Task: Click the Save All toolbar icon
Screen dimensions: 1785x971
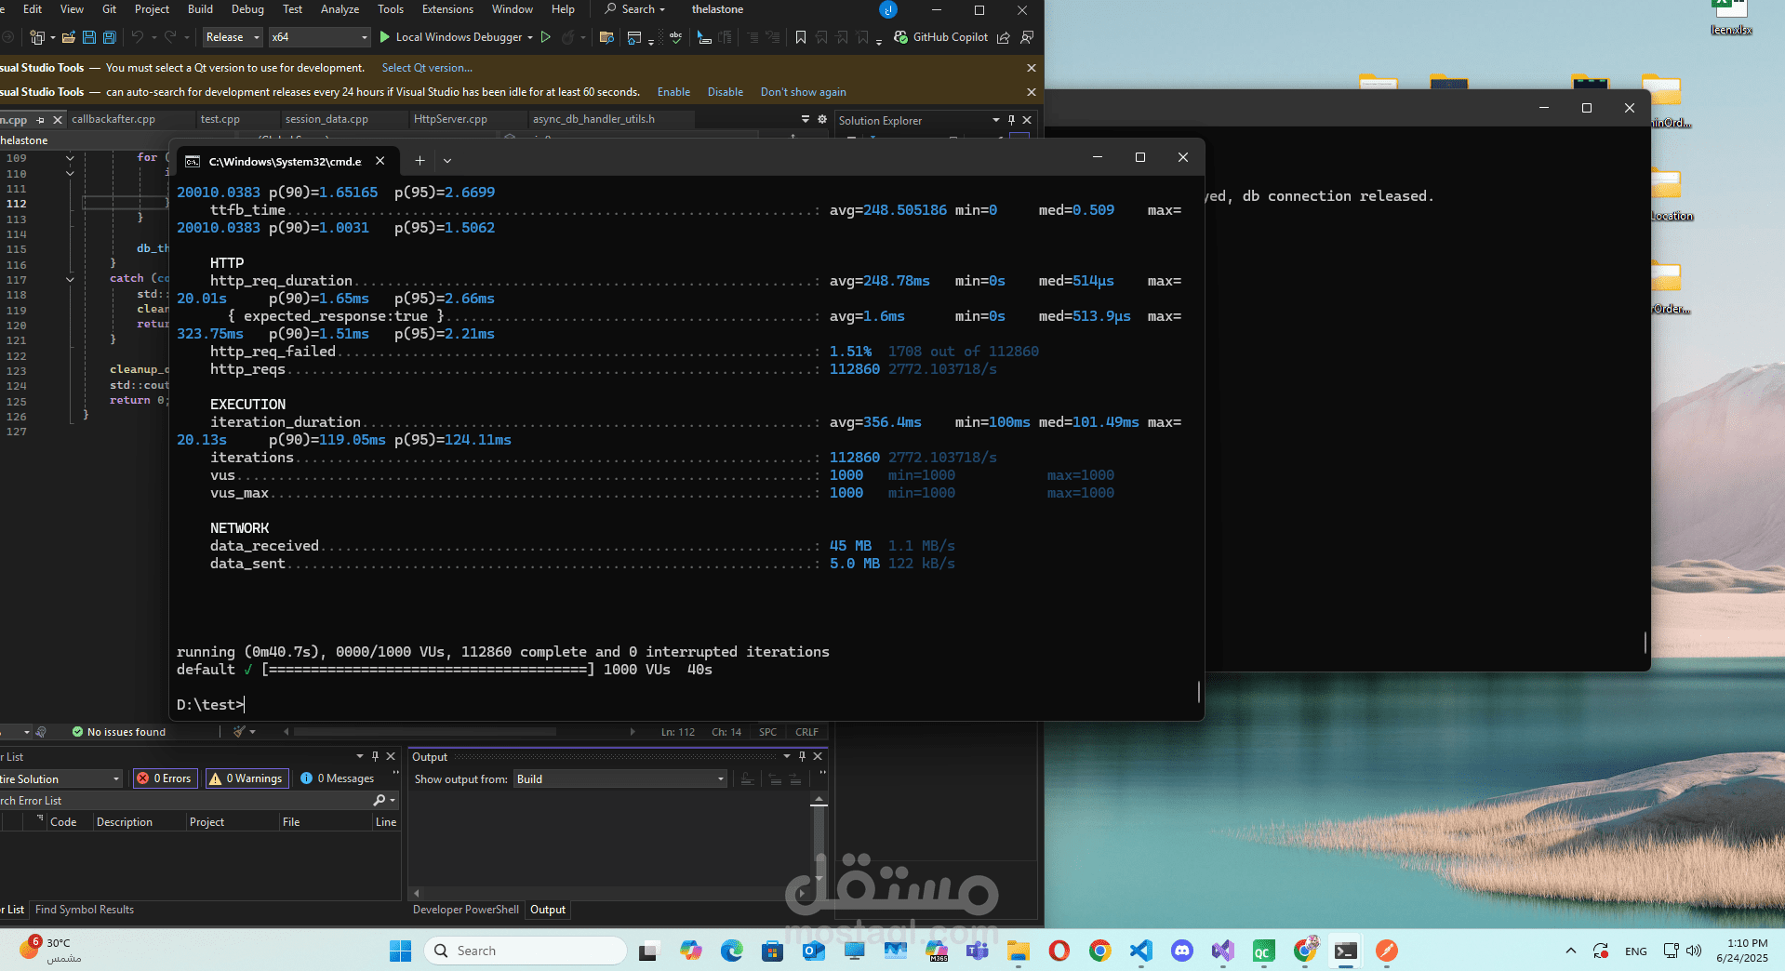Action: 109,37
